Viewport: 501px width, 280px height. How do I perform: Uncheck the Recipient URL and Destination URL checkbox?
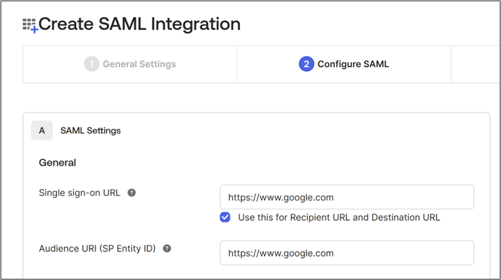tap(225, 218)
